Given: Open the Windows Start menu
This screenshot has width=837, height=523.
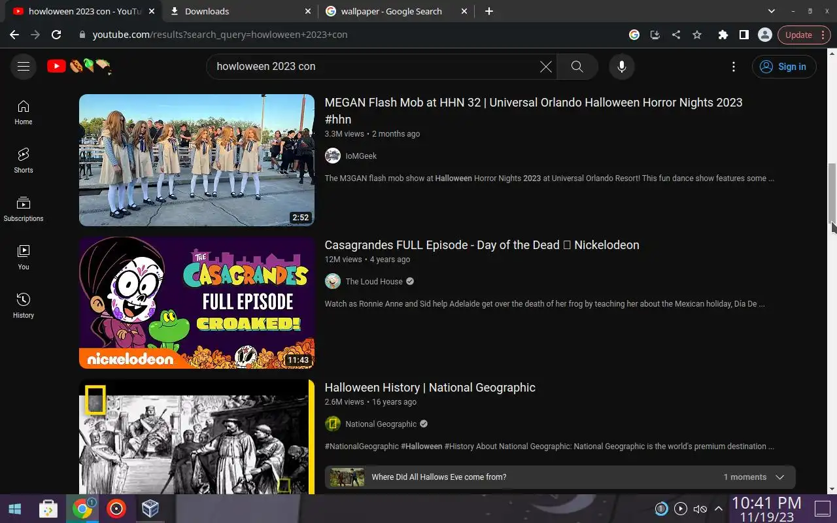Looking at the screenshot, I should (x=14, y=509).
